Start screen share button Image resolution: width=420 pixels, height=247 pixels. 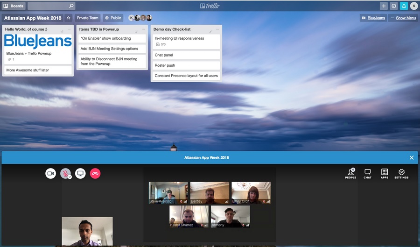pyautogui.click(x=80, y=174)
